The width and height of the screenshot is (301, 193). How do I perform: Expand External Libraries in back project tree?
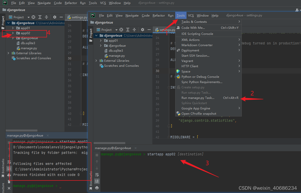[9, 53]
